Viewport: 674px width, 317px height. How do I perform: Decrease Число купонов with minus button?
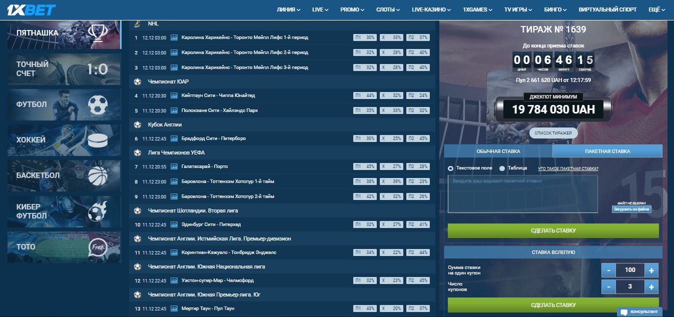pyautogui.click(x=608, y=287)
